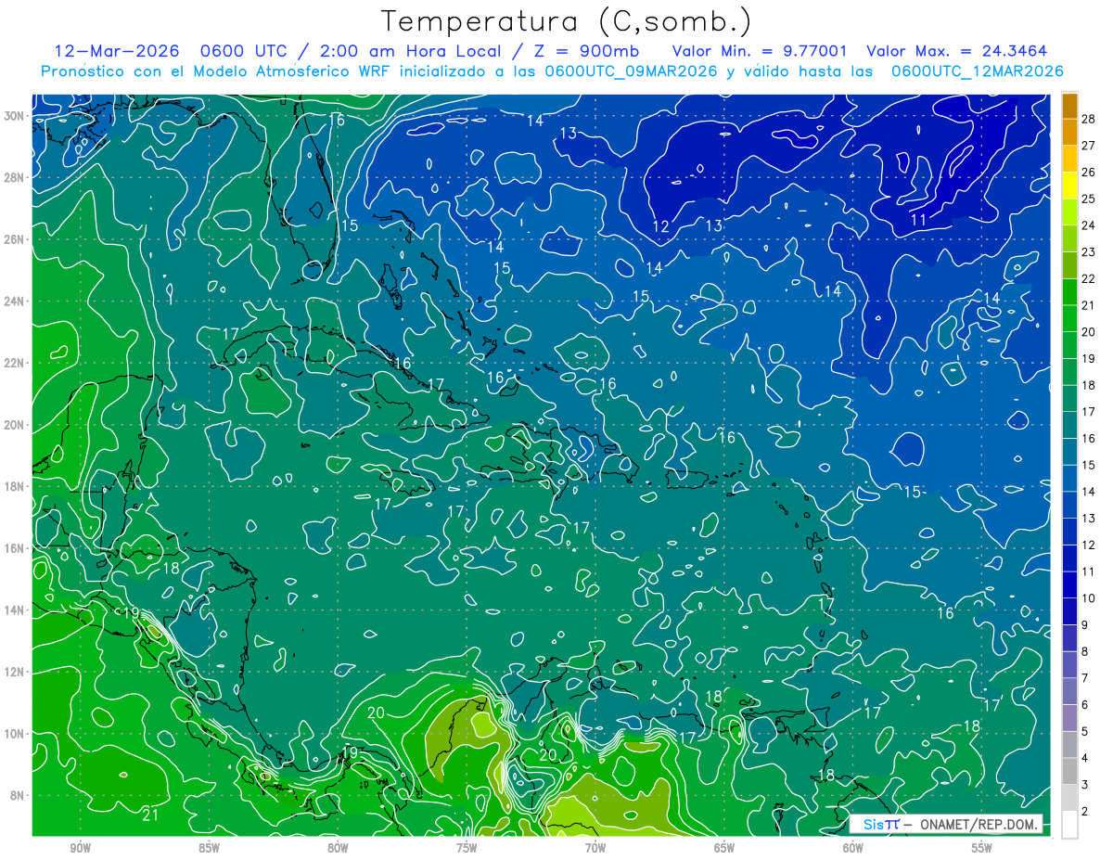The width and height of the screenshot is (1113, 860).
Task: Click the white contour label "21" on the map
Action: click(150, 815)
